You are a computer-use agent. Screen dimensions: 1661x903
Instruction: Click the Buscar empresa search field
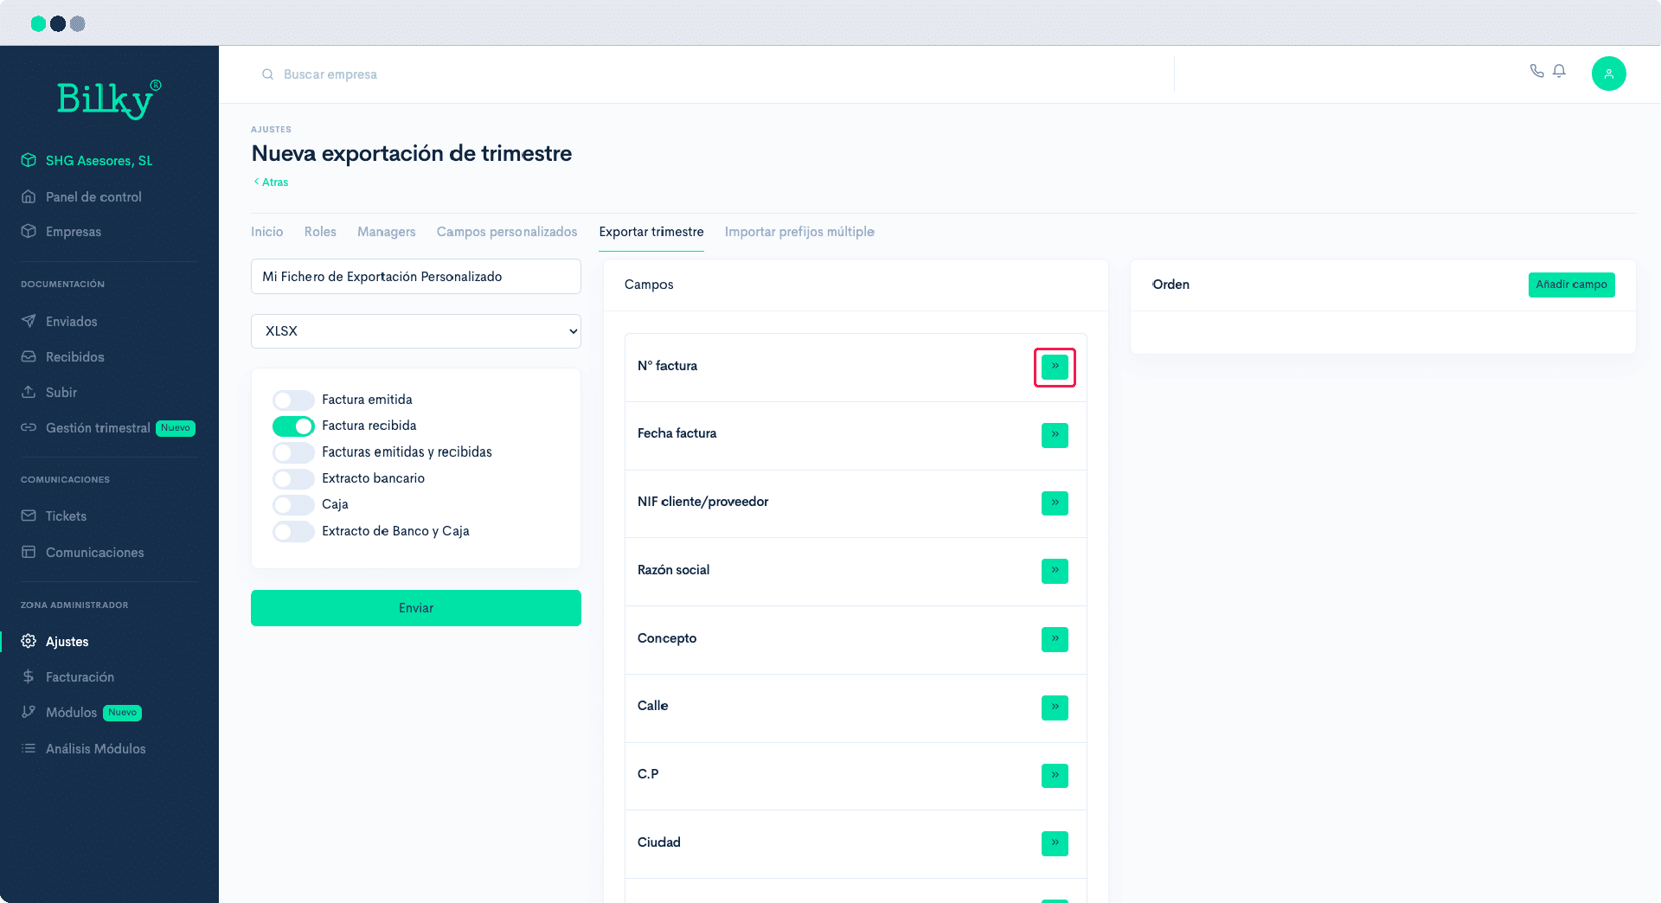pyautogui.click(x=330, y=74)
